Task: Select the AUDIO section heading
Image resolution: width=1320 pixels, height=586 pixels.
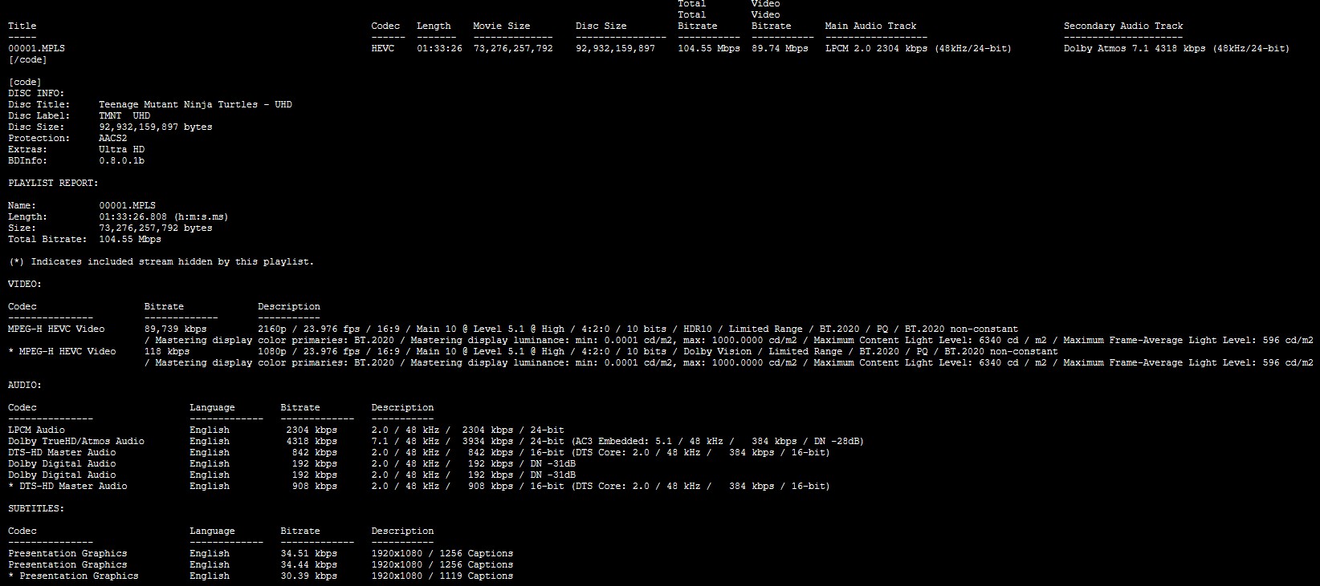Action: pyautogui.click(x=25, y=385)
